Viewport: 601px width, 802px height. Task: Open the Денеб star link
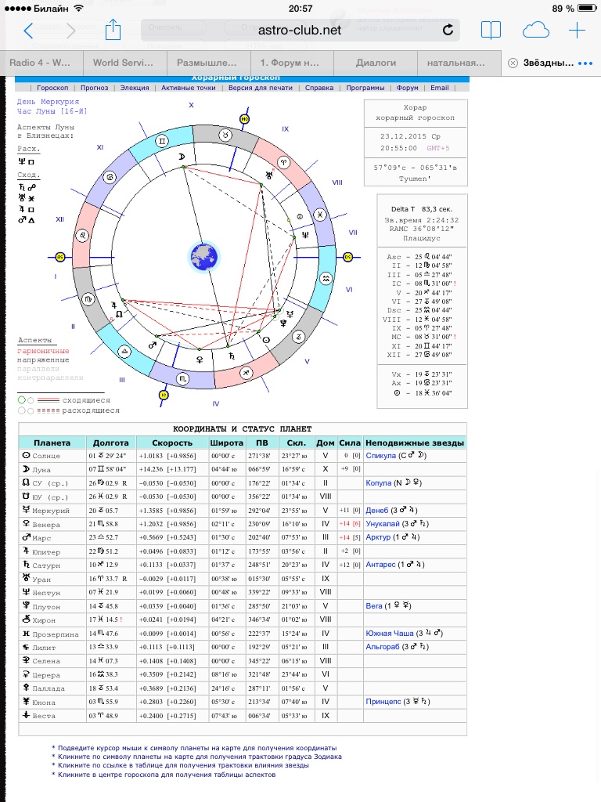pyautogui.click(x=377, y=510)
